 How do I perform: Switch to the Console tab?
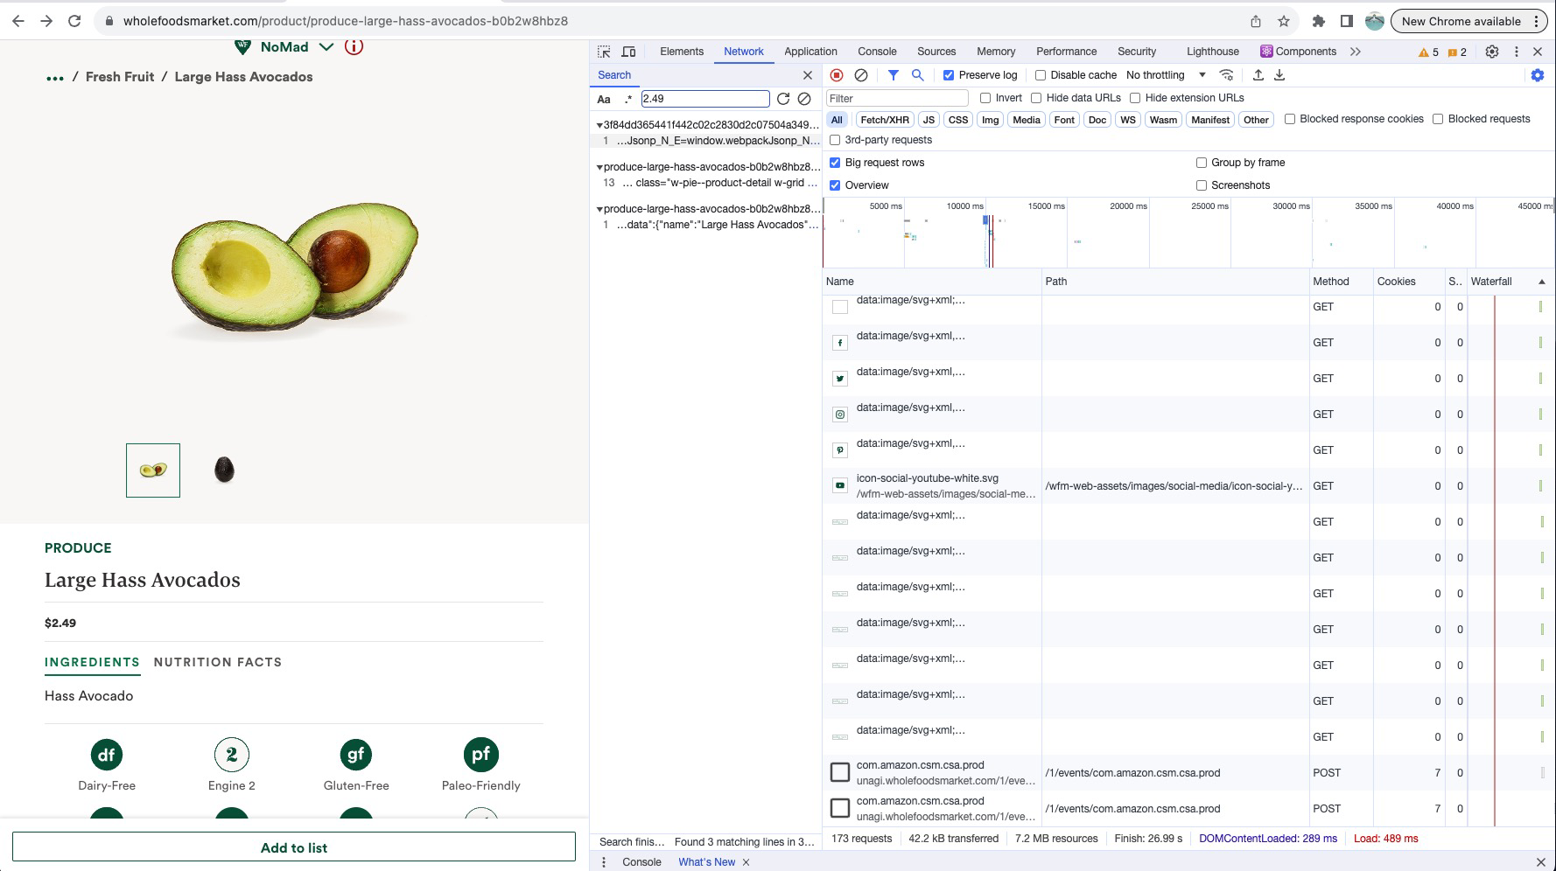pos(877,52)
